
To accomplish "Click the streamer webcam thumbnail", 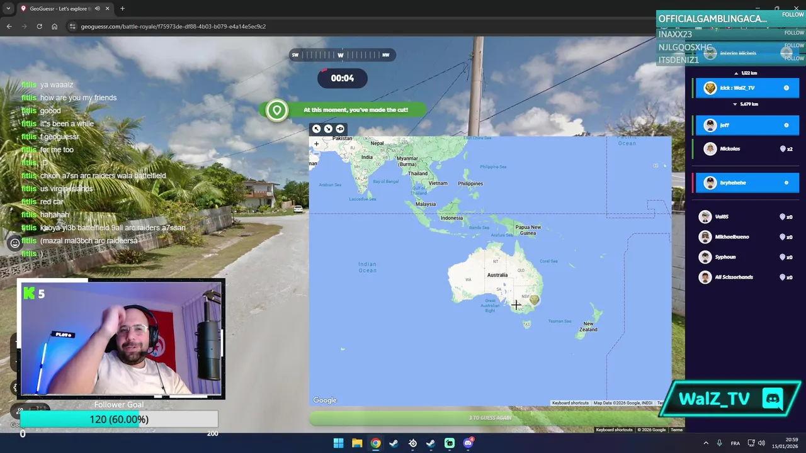I will 120,339.
